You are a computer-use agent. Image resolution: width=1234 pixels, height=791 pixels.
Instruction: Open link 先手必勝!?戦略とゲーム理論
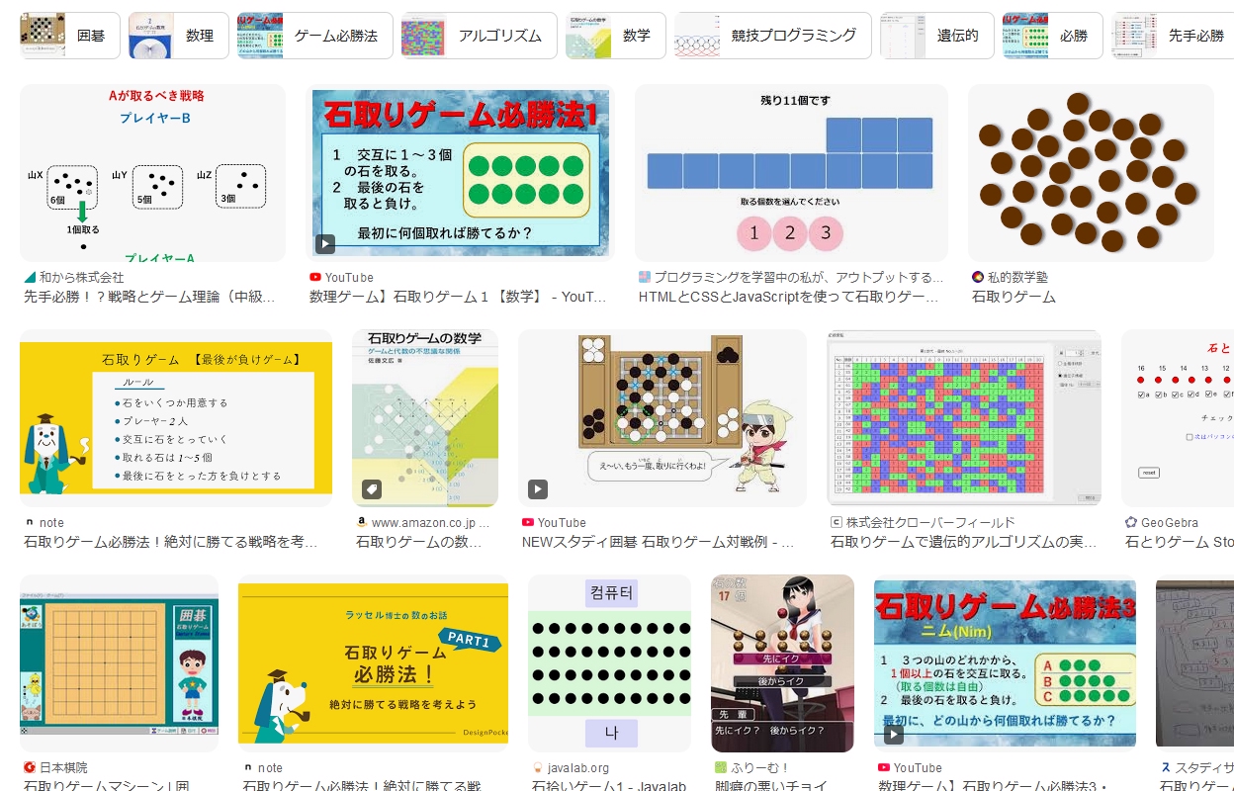point(149,297)
